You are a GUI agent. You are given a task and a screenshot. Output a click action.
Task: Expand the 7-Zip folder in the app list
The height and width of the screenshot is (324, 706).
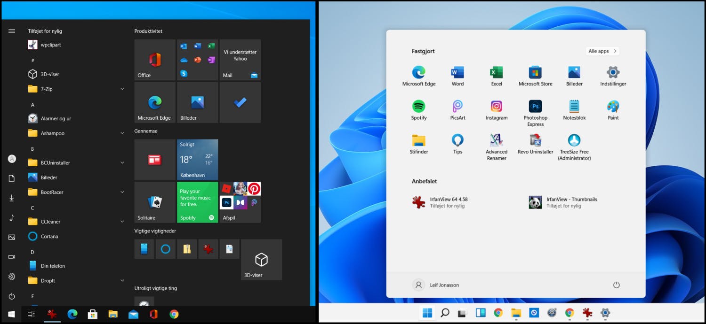pos(122,89)
